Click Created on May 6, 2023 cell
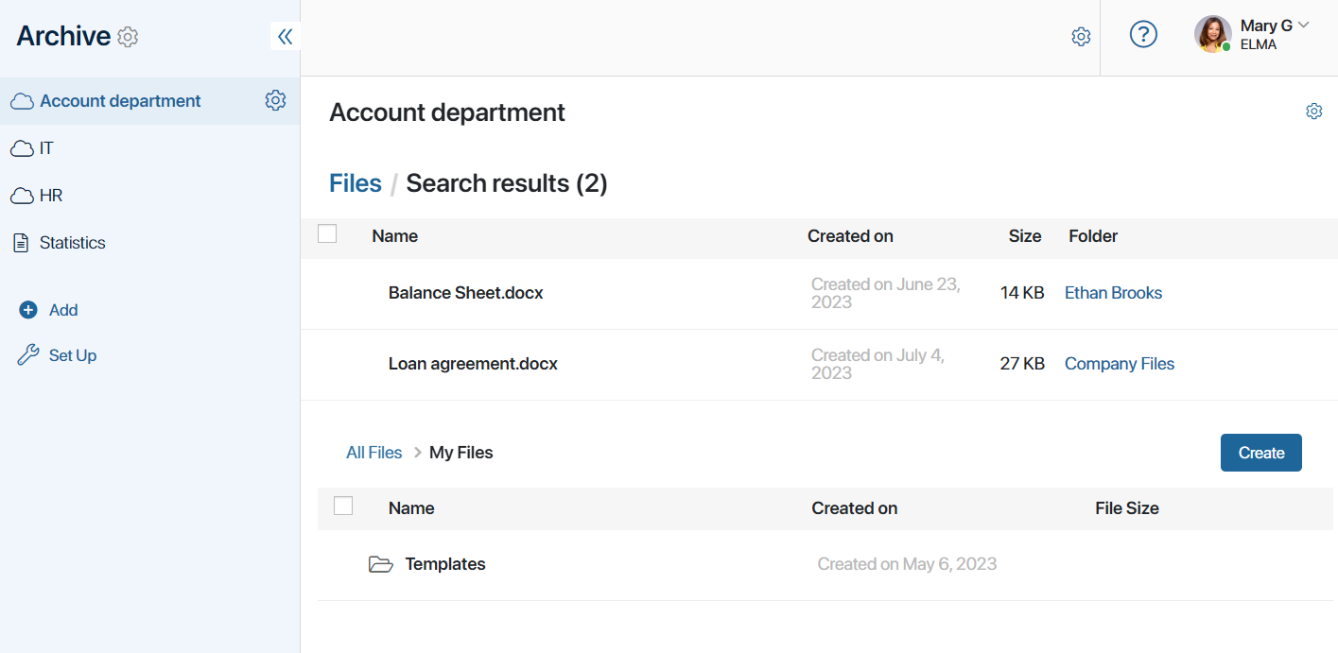This screenshot has height=653, width=1338. (x=907, y=564)
